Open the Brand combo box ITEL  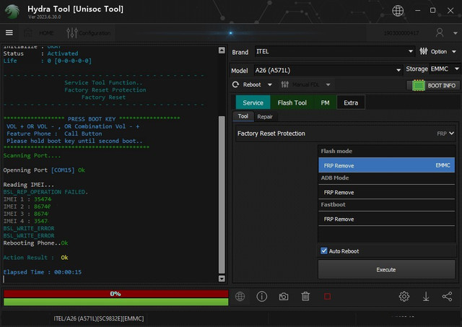pos(335,51)
